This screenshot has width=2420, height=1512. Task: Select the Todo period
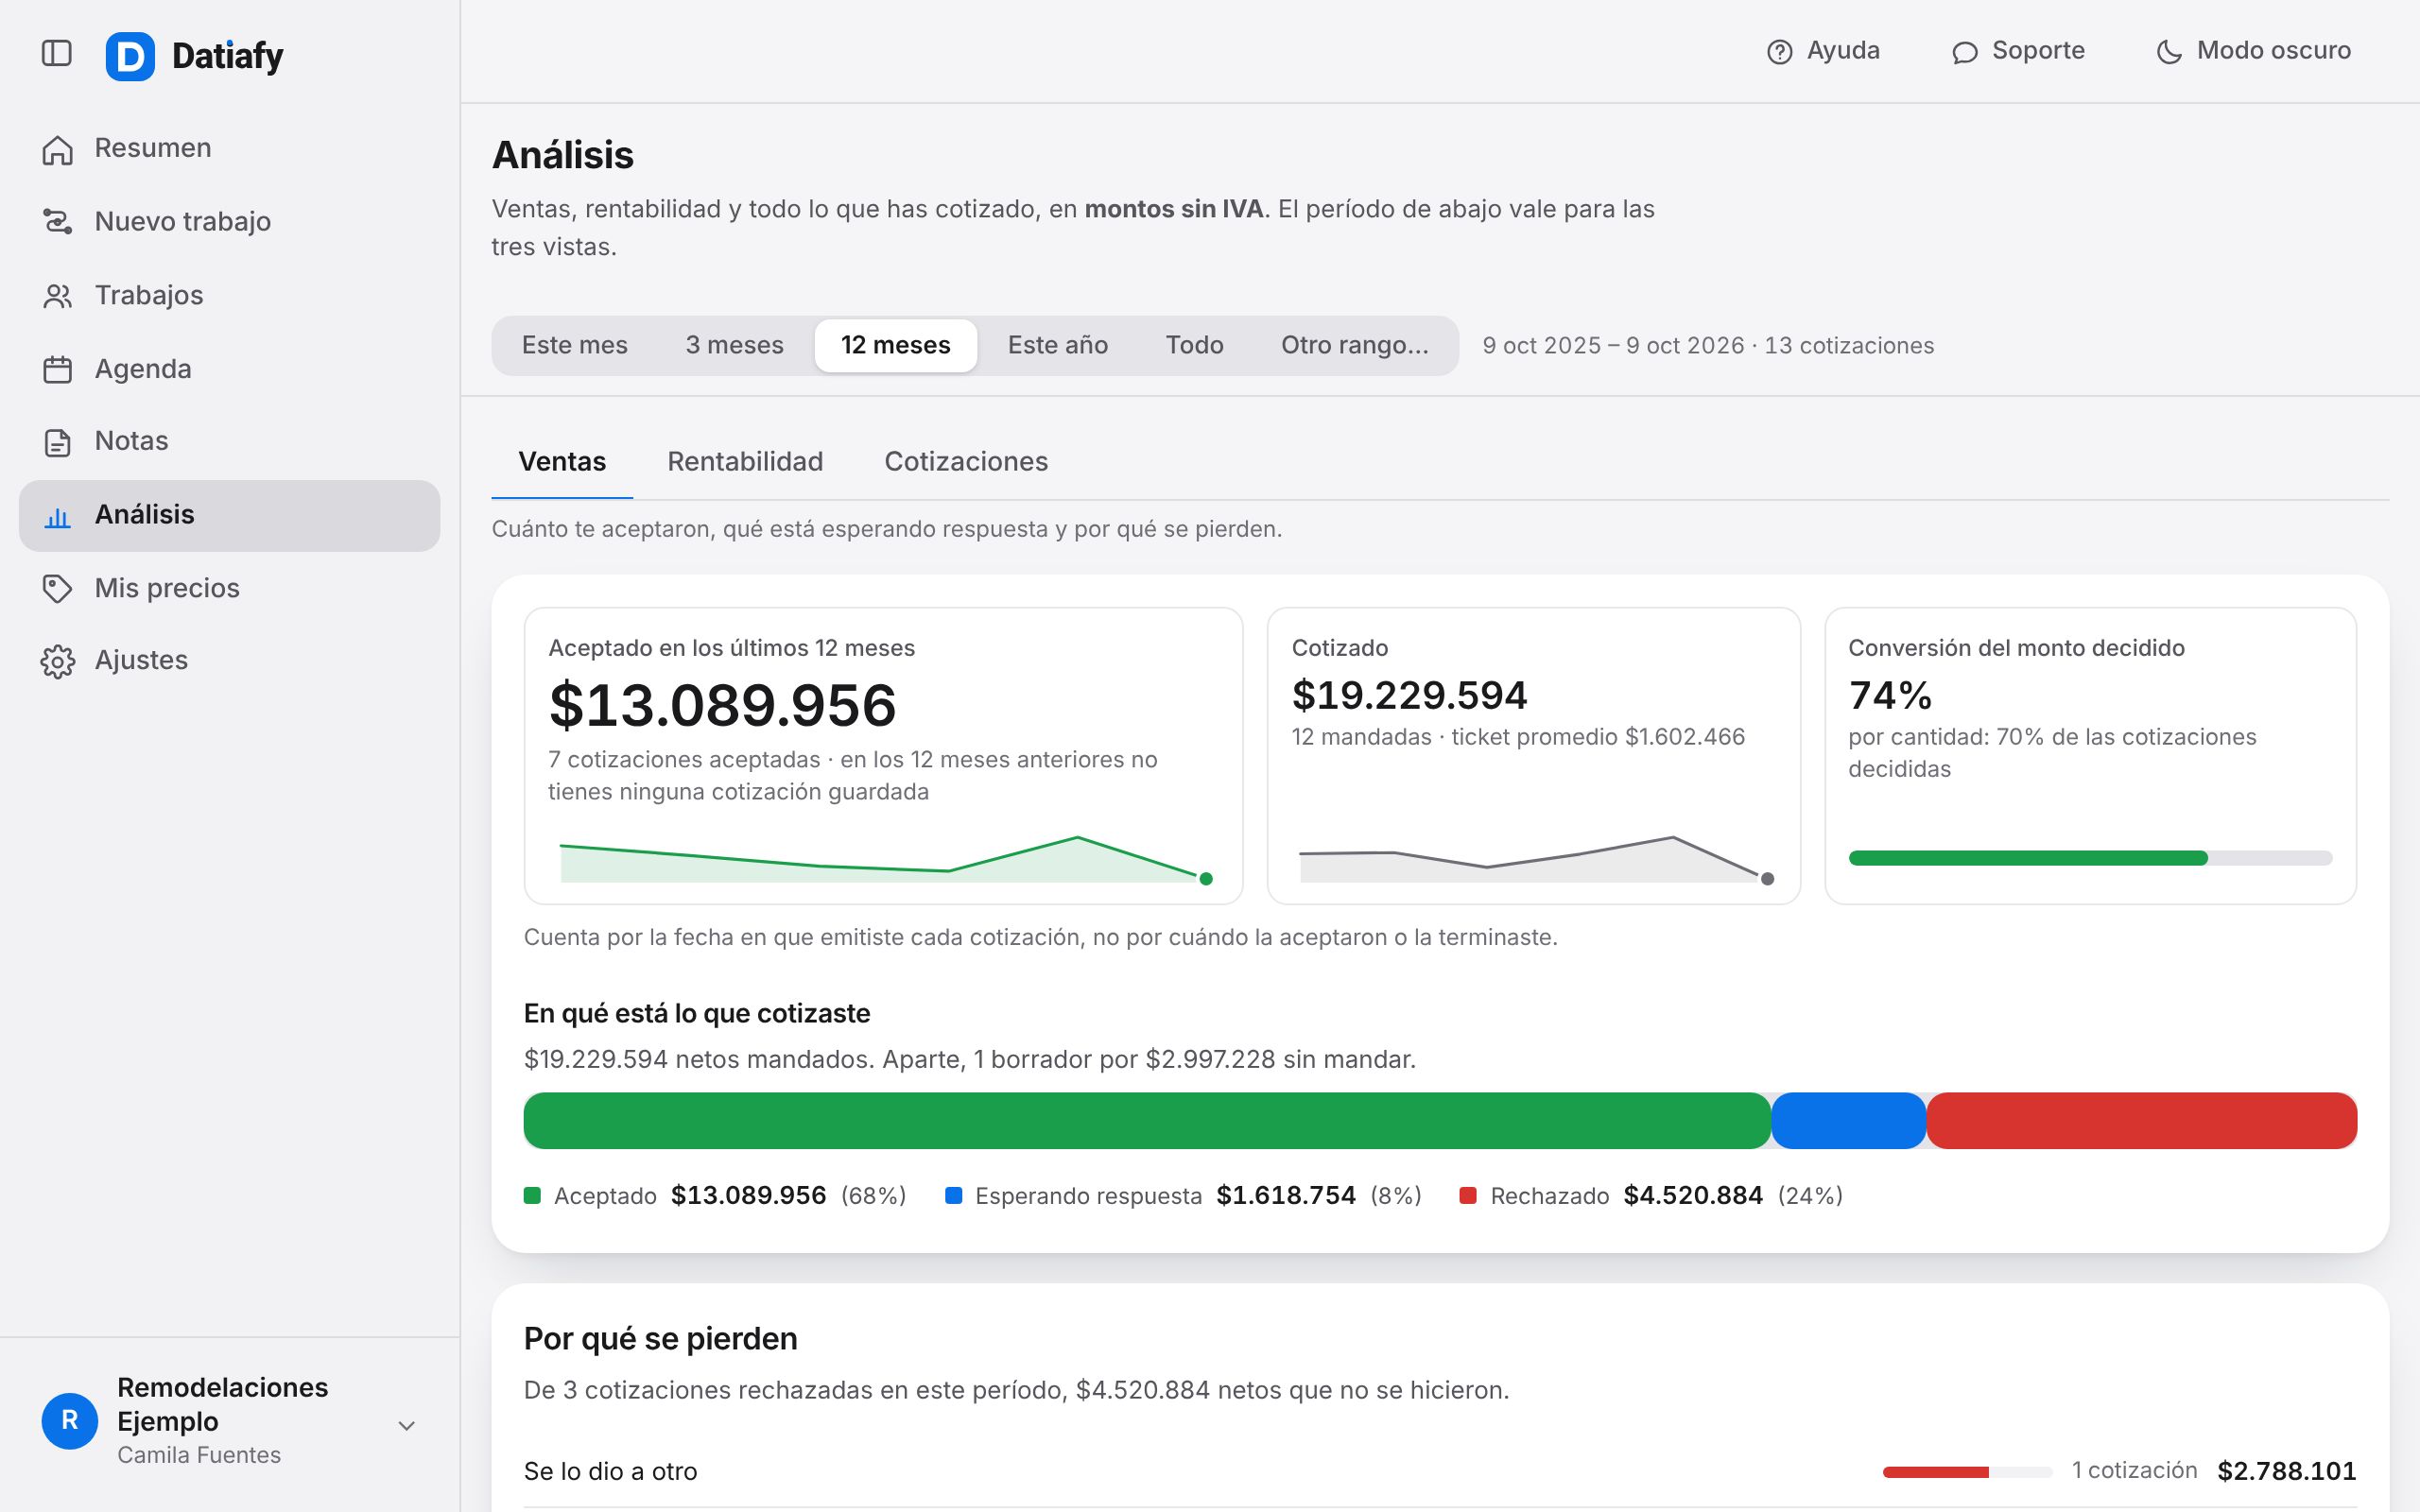point(1194,345)
